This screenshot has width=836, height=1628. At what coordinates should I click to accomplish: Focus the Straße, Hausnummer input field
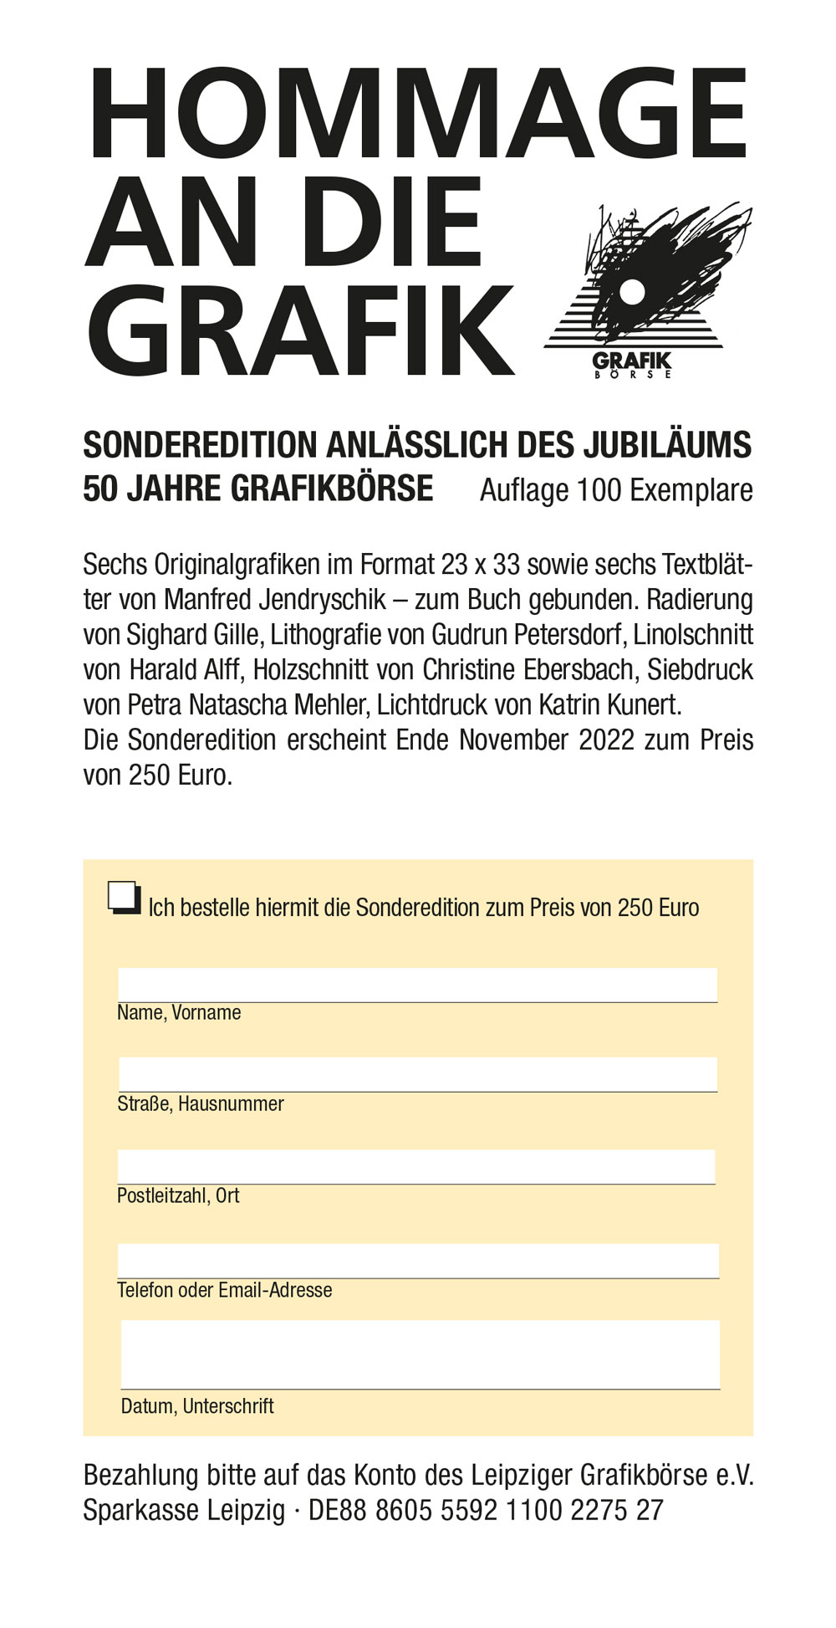[x=417, y=1074]
